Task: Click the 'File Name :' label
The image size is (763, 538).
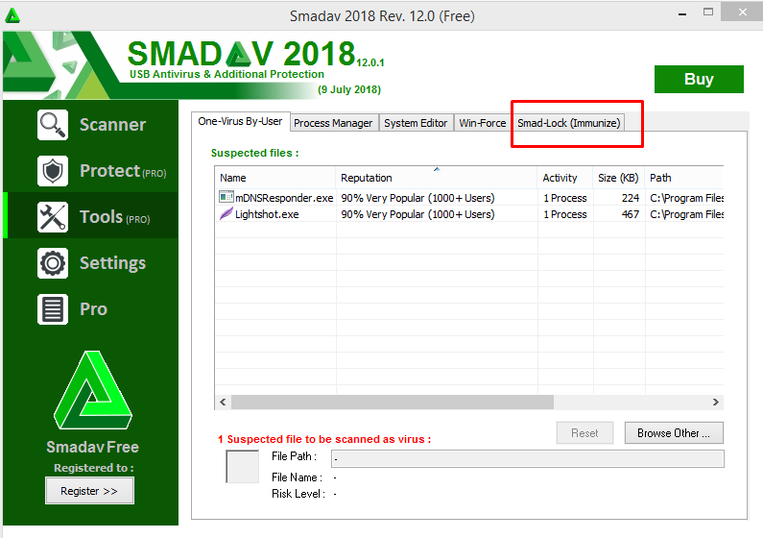Action: tap(297, 477)
